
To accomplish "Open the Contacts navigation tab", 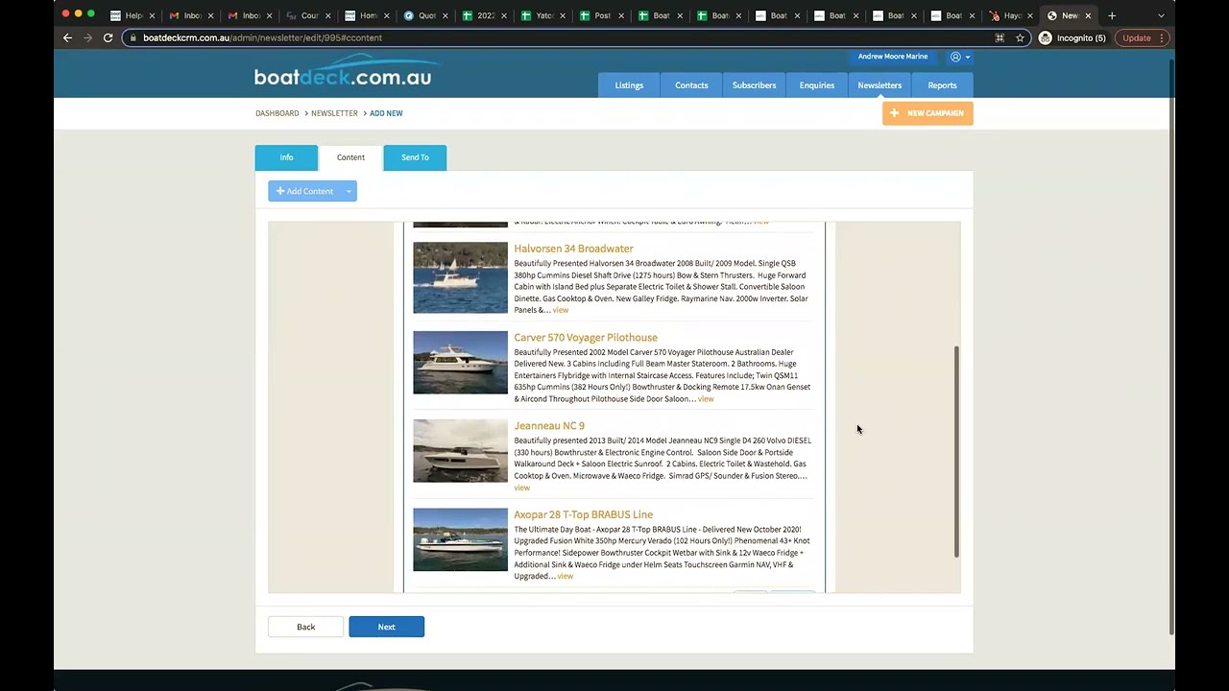I will (691, 85).
